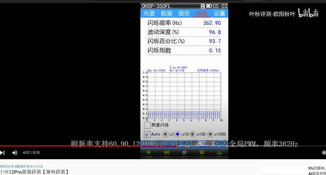Select the x1000 radio button
The image size is (326, 175).
click(211, 134)
